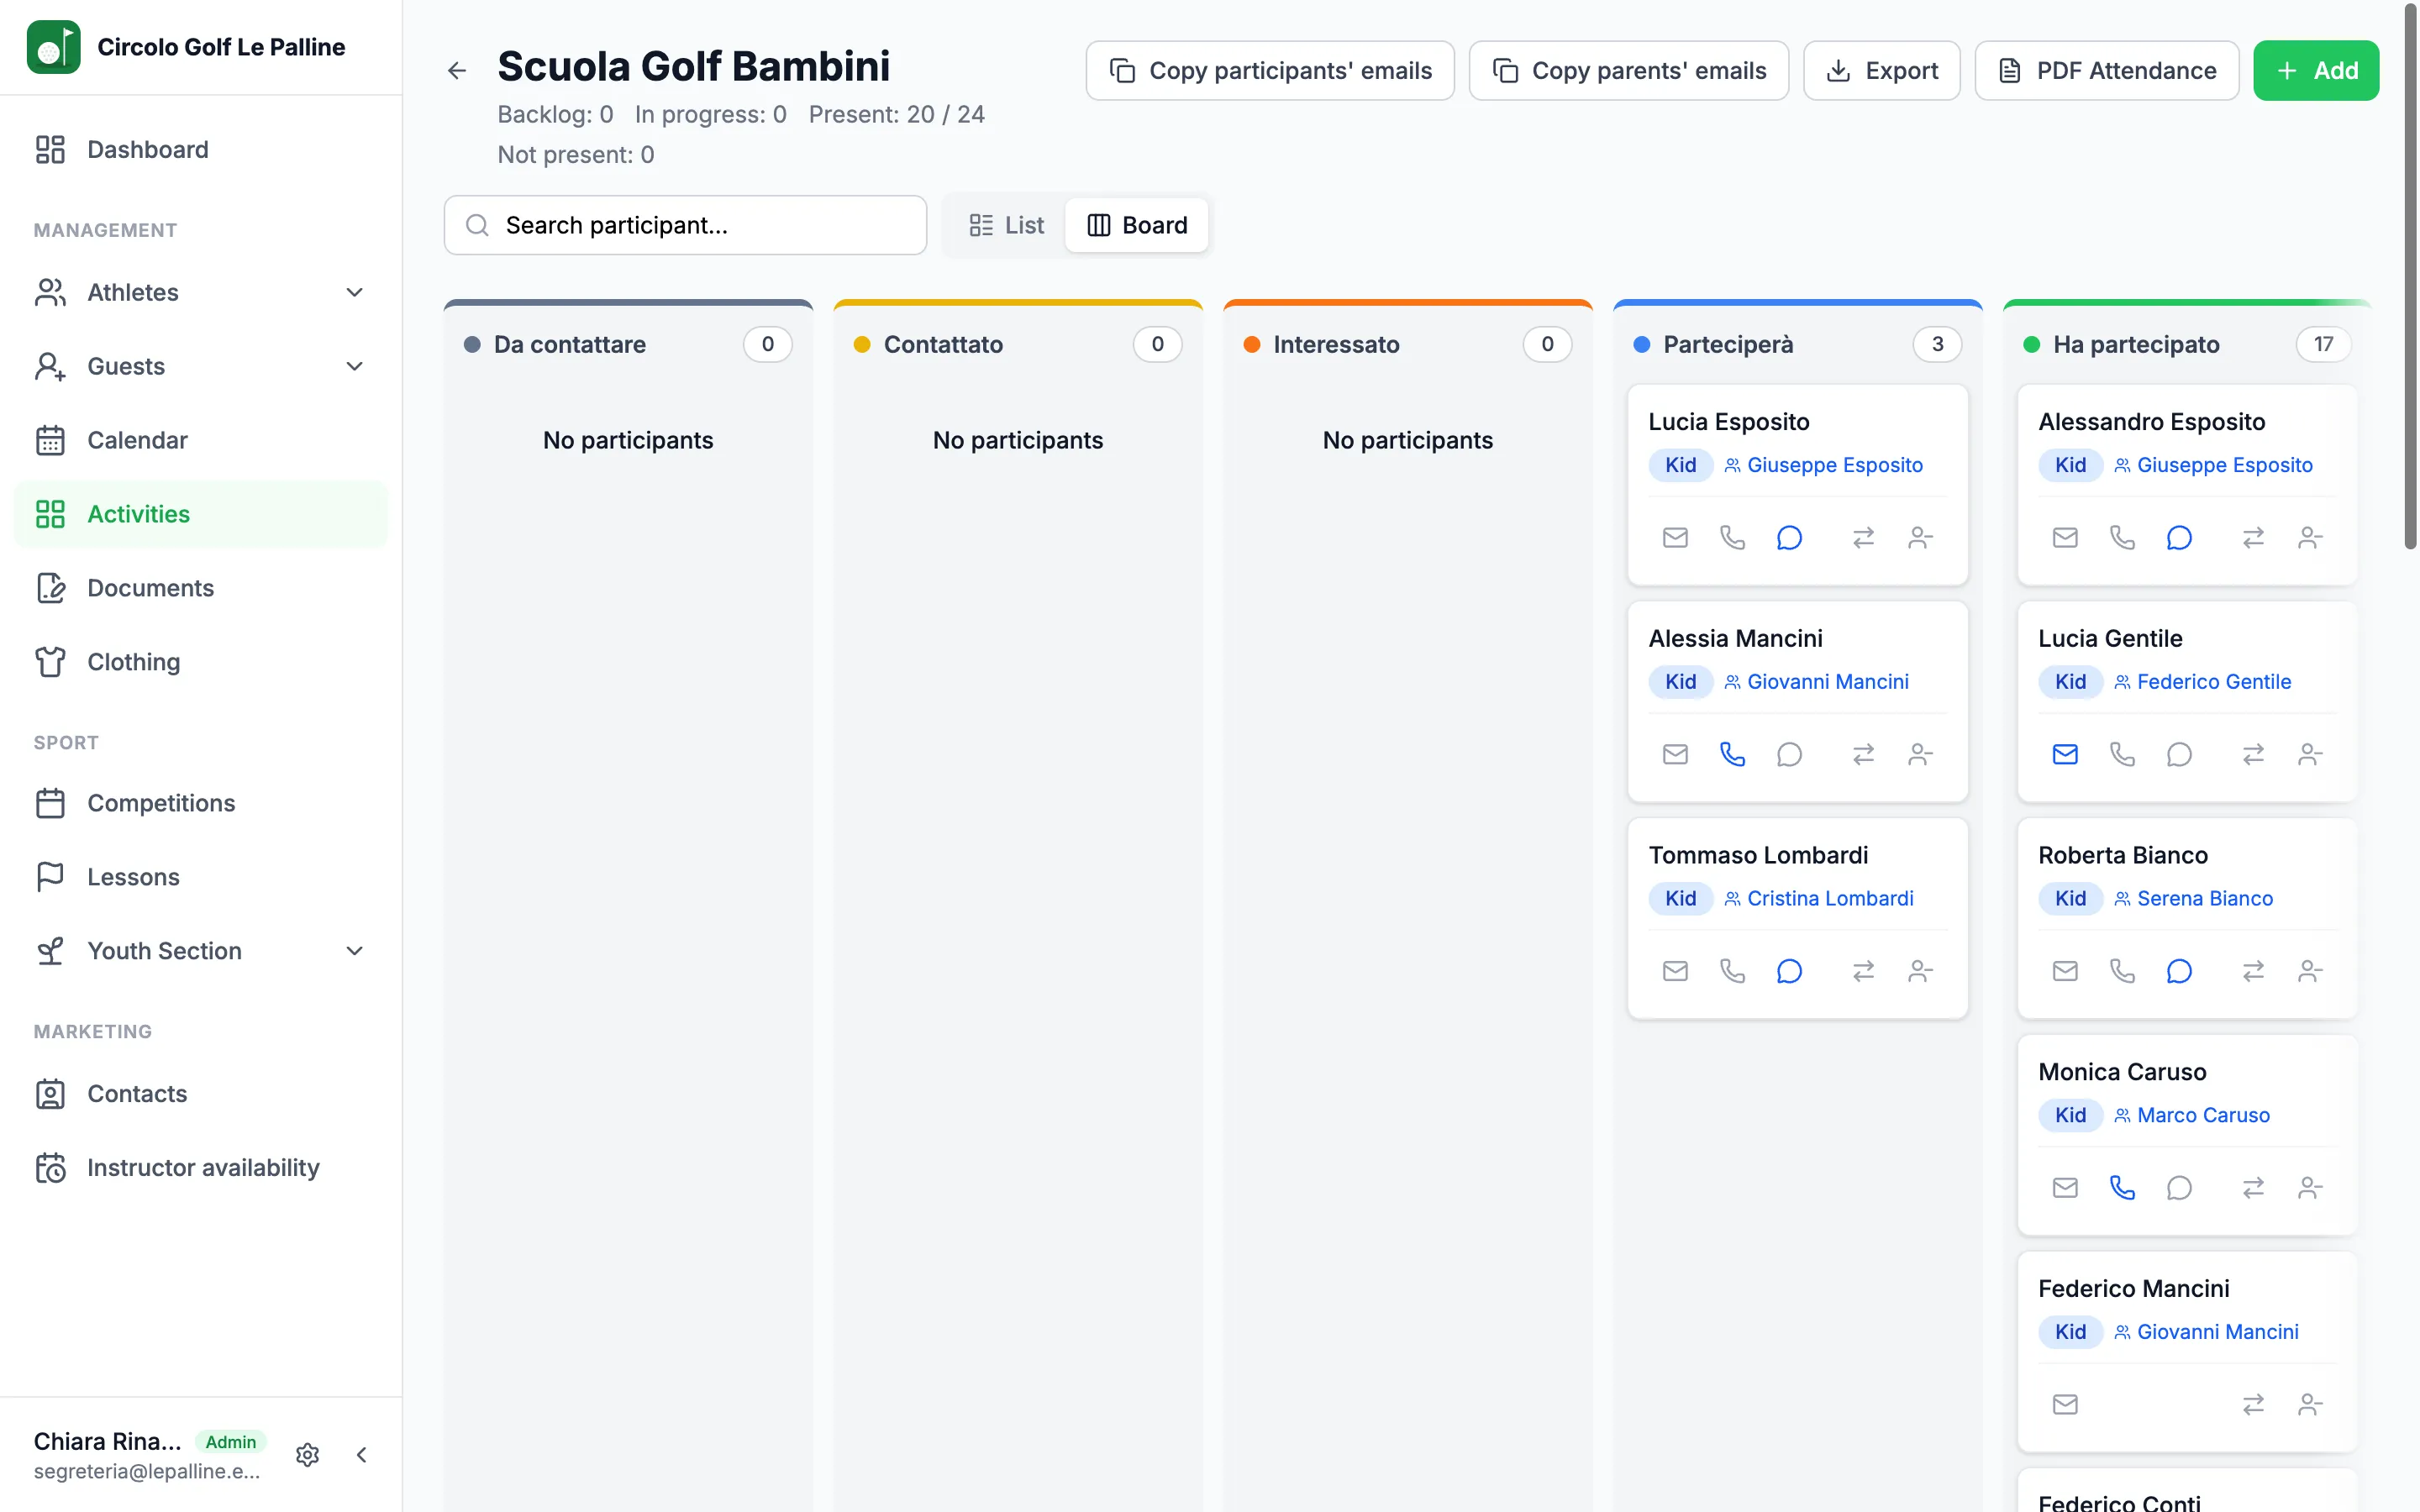Click the chat bubble icon on Alessandro Esposito's card
2420x1512 pixels.
coord(2179,538)
